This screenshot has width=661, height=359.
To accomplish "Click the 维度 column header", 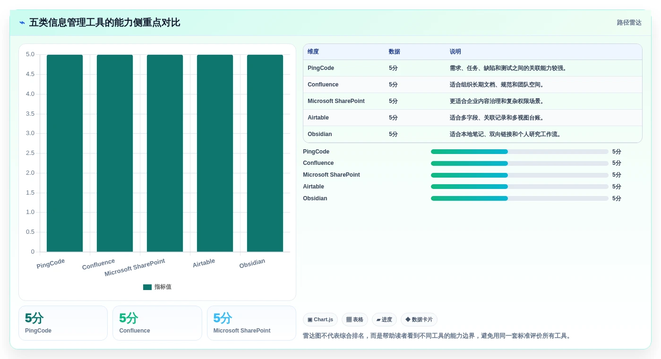I will [313, 52].
